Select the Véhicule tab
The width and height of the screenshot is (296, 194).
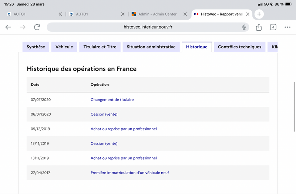tap(64, 47)
